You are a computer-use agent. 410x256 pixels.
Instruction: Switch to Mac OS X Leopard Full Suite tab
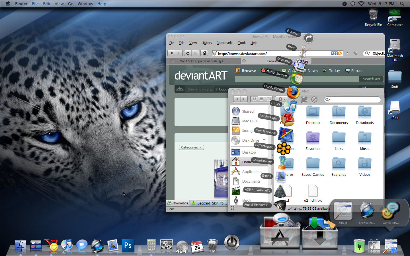pyautogui.click(x=204, y=61)
